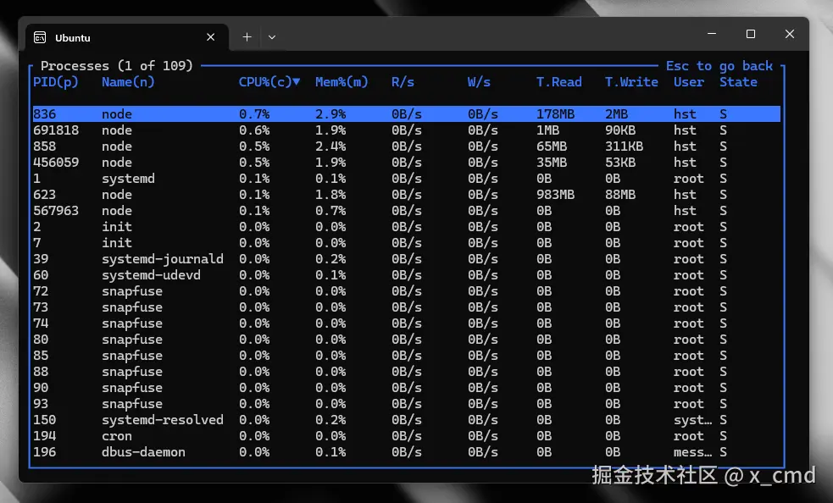Select snapfuse process PID 80

pyautogui.click(x=407, y=340)
